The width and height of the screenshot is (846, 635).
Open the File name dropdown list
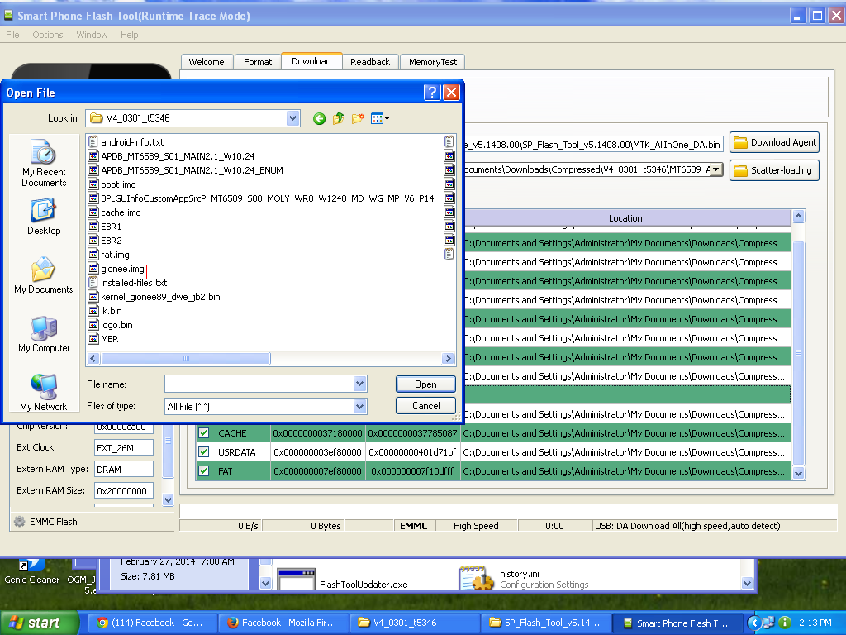click(359, 384)
